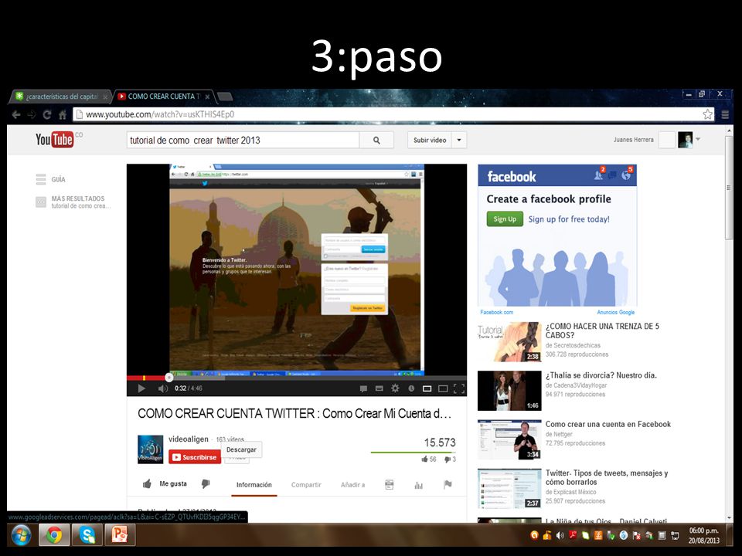The width and height of the screenshot is (742, 556).
Task: Select the Añadir a tab
Action: click(x=352, y=485)
